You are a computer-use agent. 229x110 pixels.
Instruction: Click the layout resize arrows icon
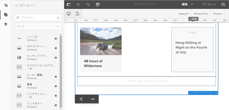pyautogui.click(x=93, y=99)
